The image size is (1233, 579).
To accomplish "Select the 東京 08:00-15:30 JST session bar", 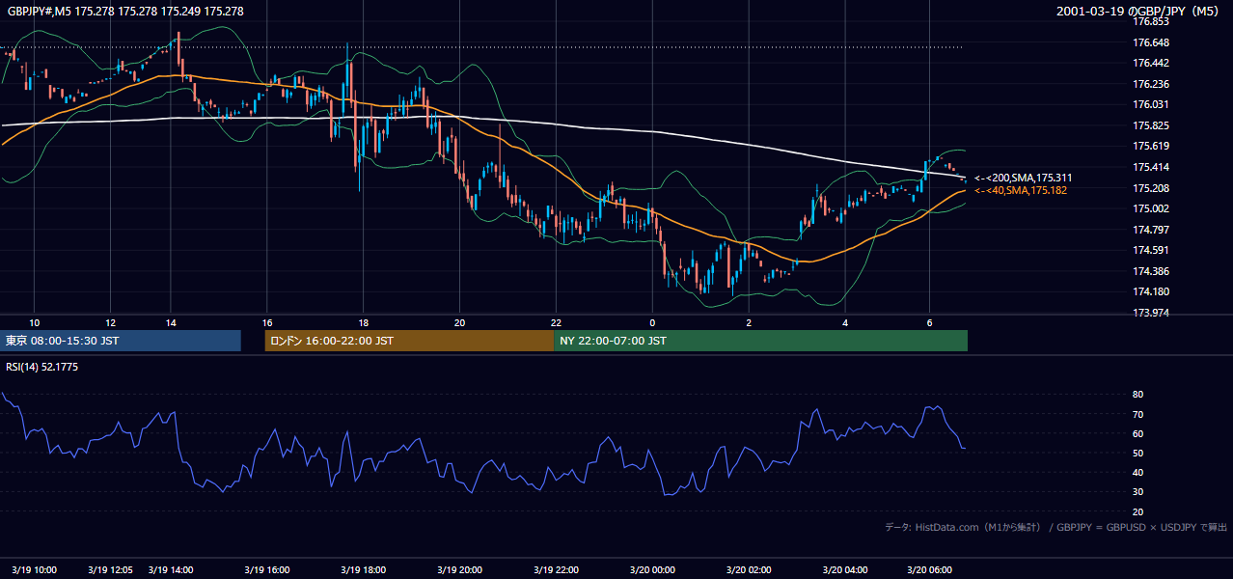I will [x=121, y=341].
